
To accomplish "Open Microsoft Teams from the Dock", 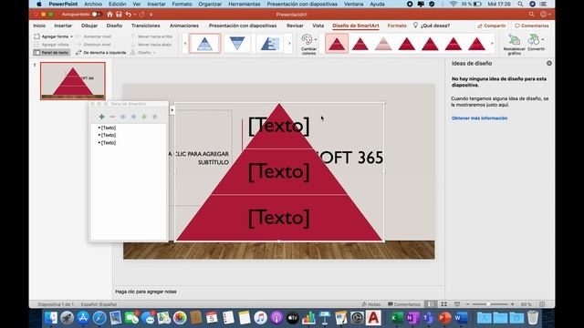I will click(428, 318).
